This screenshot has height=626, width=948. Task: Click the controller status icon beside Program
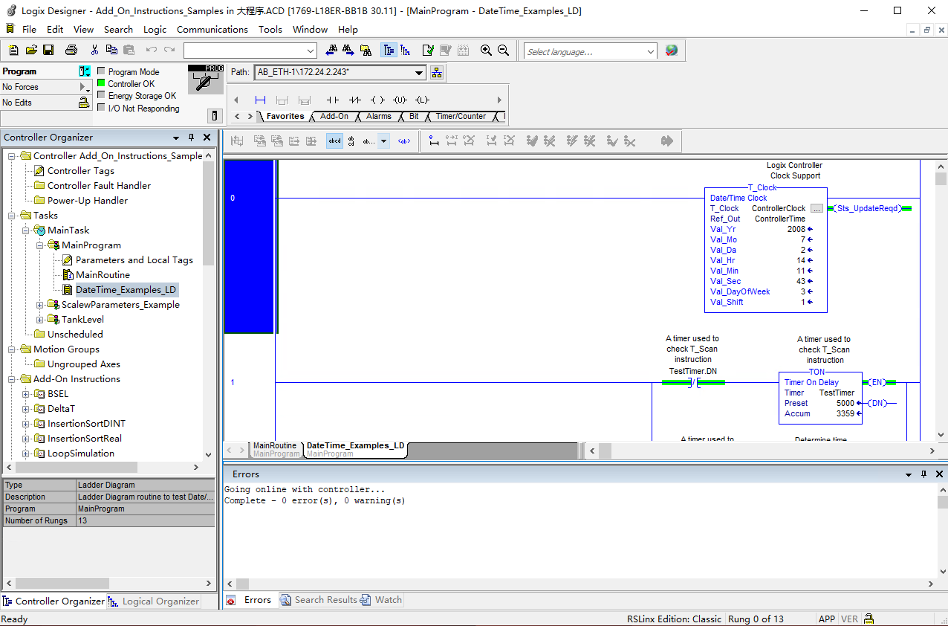pyautogui.click(x=85, y=71)
